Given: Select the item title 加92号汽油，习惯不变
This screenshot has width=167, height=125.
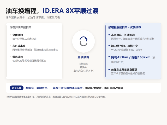Looking at the screenshot, I should 124,46.
